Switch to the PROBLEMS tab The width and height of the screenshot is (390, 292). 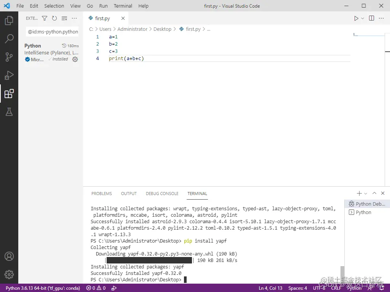101,194
